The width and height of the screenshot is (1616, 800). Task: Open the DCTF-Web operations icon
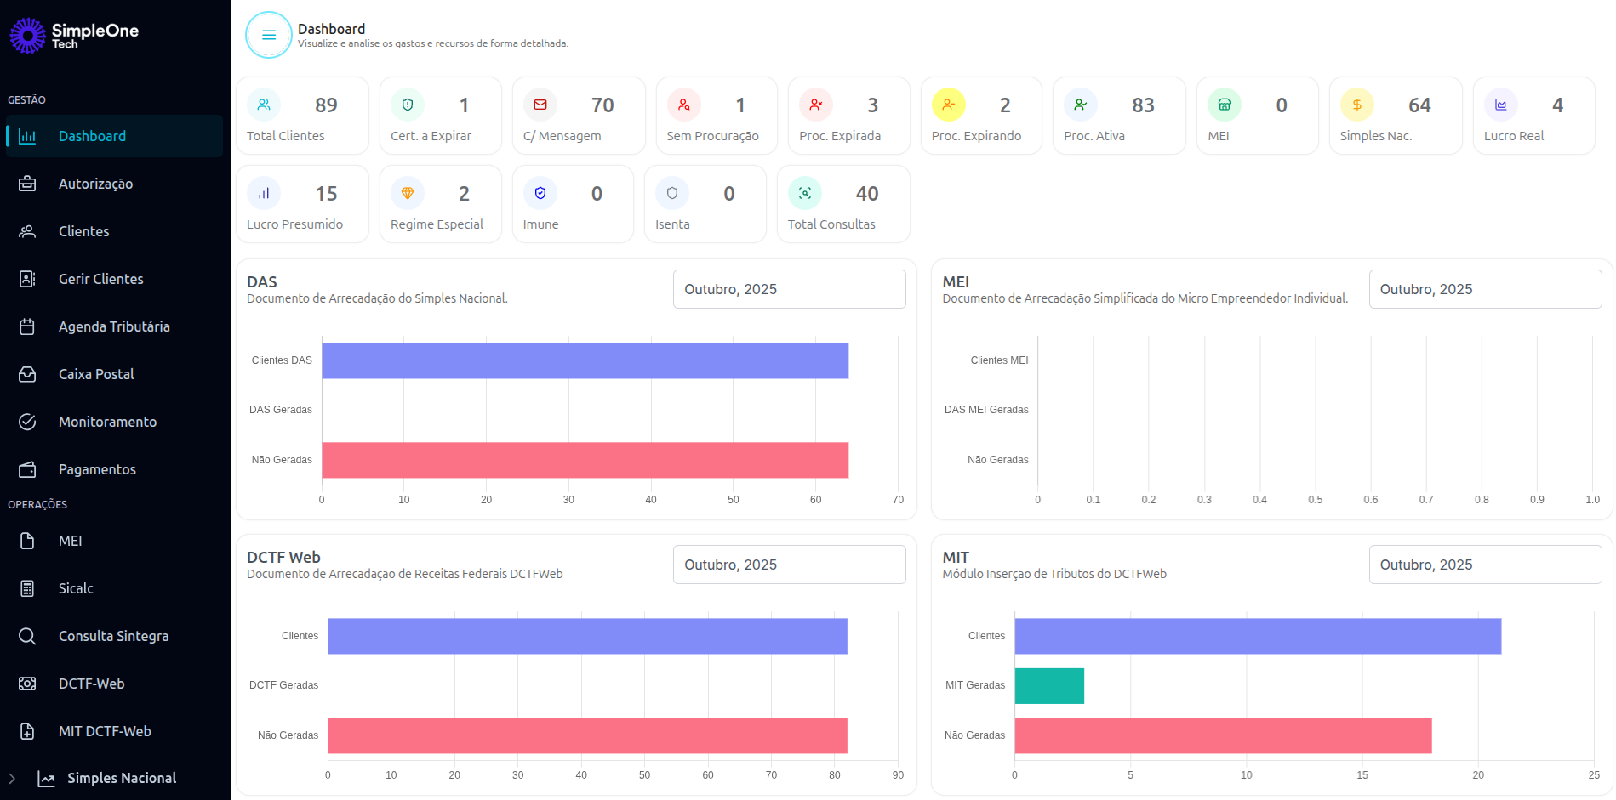26,684
